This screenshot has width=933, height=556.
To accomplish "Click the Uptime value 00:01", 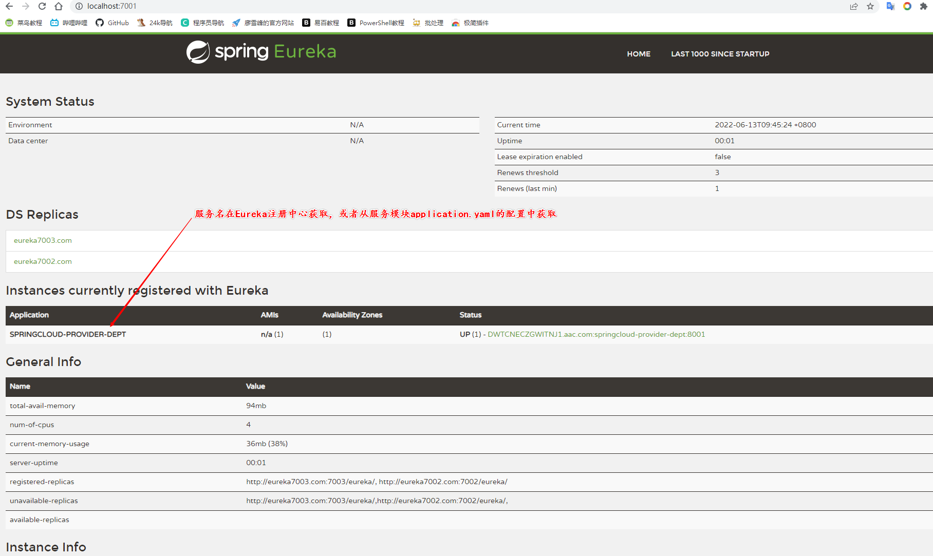I will 724,141.
